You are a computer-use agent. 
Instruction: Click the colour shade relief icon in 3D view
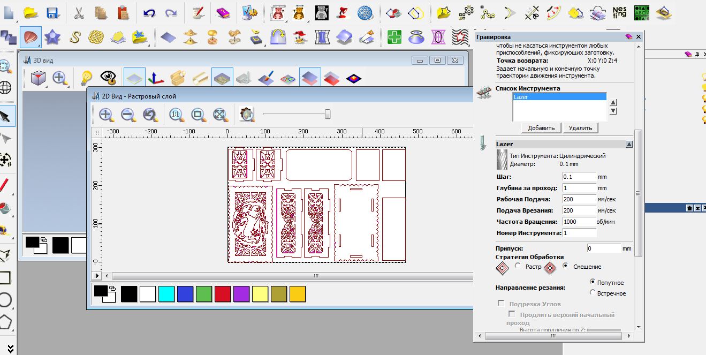(354, 78)
